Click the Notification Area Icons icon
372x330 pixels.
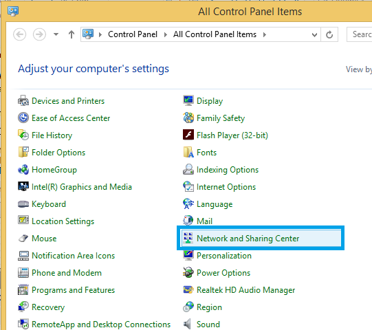23,256
